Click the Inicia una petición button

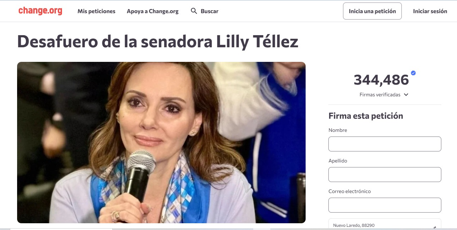pos(372,11)
